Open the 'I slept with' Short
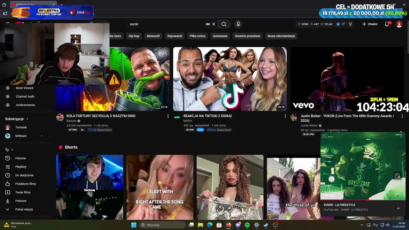 coord(160,188)
